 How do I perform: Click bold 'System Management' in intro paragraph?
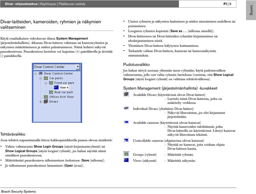click(72, 38)
